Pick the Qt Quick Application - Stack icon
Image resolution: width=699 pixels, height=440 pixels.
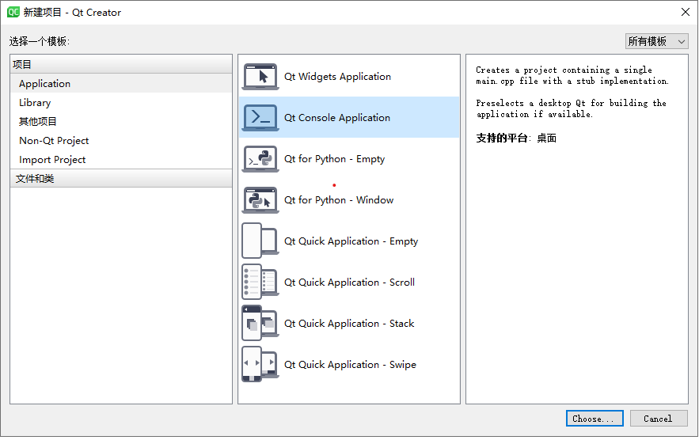coord(260,323)
